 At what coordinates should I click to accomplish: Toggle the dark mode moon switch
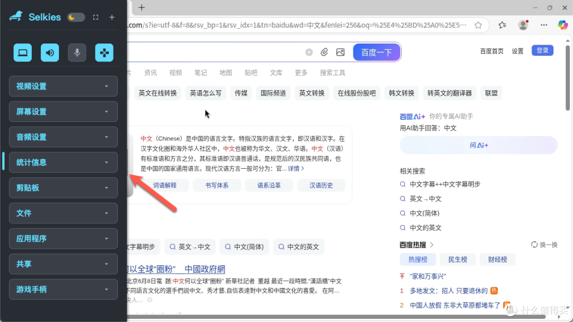(x=75, y=17)
